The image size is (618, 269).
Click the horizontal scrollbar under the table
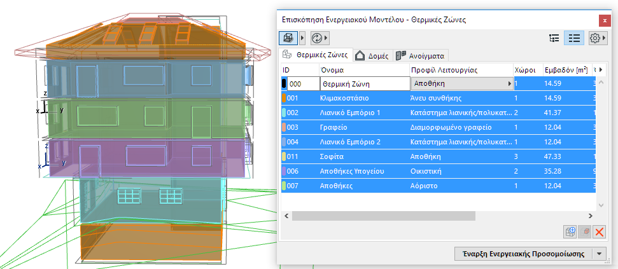point(384,216)
